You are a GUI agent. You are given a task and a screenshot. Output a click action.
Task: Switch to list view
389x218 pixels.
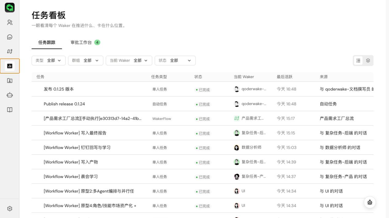pos(358,60)
